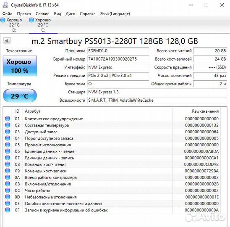Open the Сервис menu
The width and height of the screenshot is (230, 227).
tap(42, 14)
